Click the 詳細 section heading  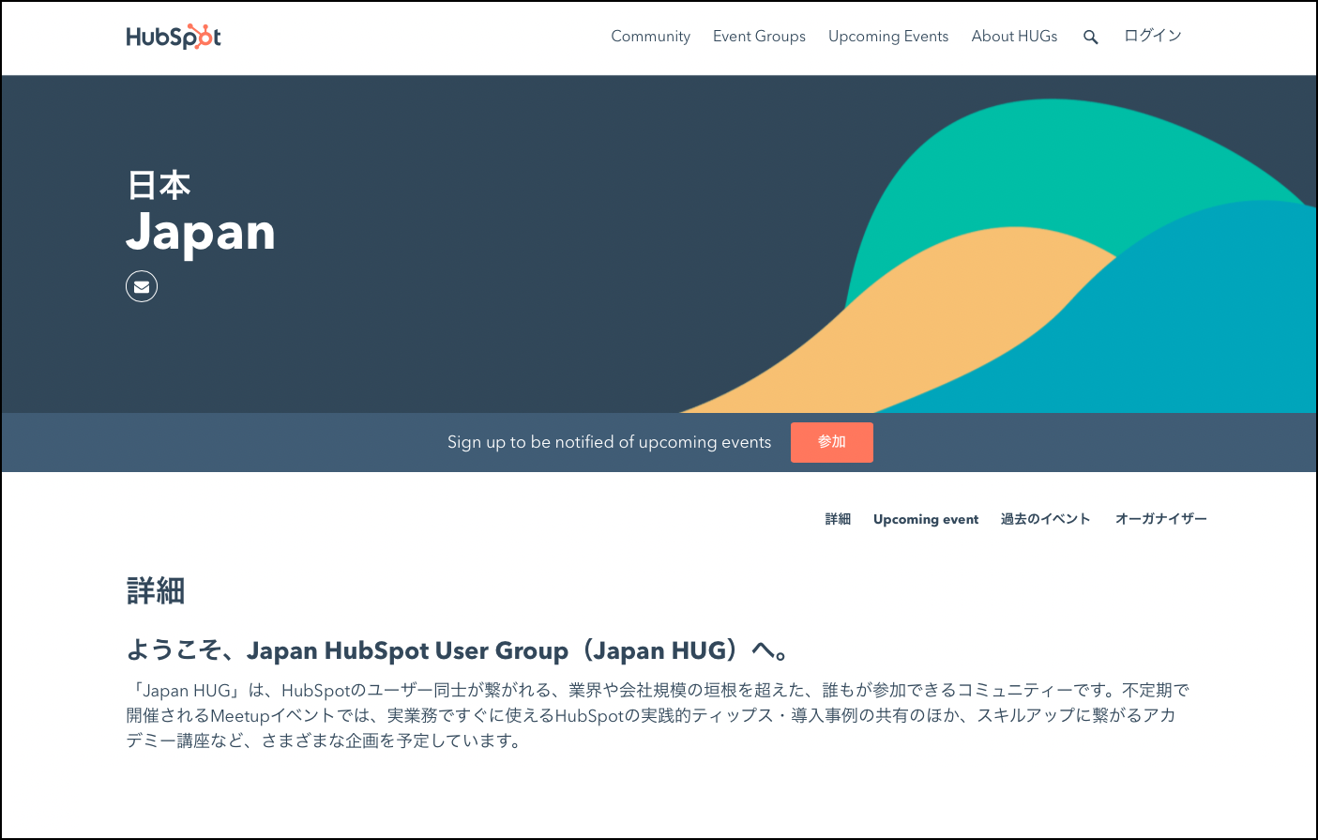tap(156, 591)
